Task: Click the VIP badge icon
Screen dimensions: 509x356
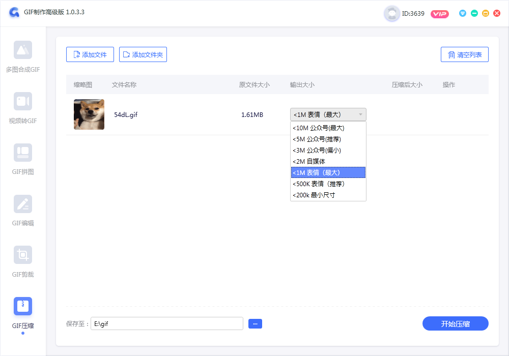Action: coord(439,14)
